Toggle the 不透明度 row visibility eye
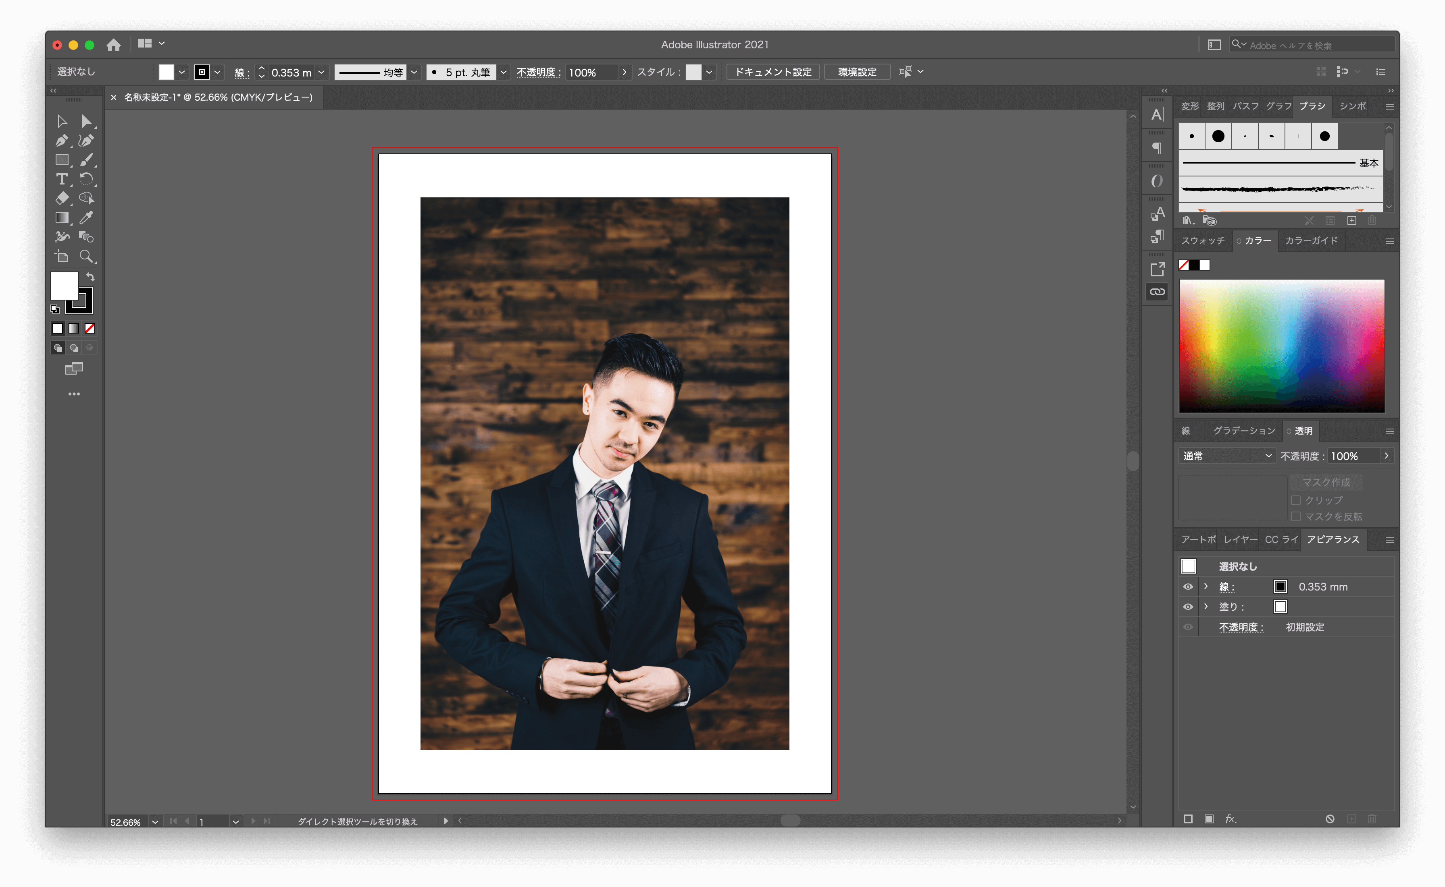 pyautogui.click(x=1189, y=626)
